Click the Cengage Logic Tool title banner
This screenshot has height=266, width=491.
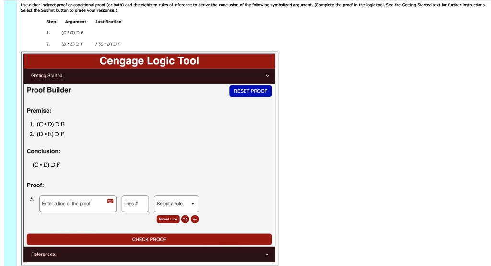click(150, 61)
